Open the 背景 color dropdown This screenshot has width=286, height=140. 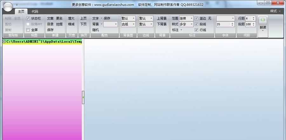coord(97,24)
